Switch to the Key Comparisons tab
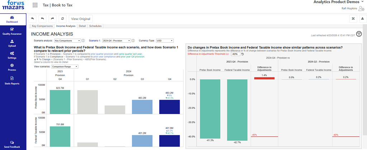This screenshot has width=367, height=150. 42,26
